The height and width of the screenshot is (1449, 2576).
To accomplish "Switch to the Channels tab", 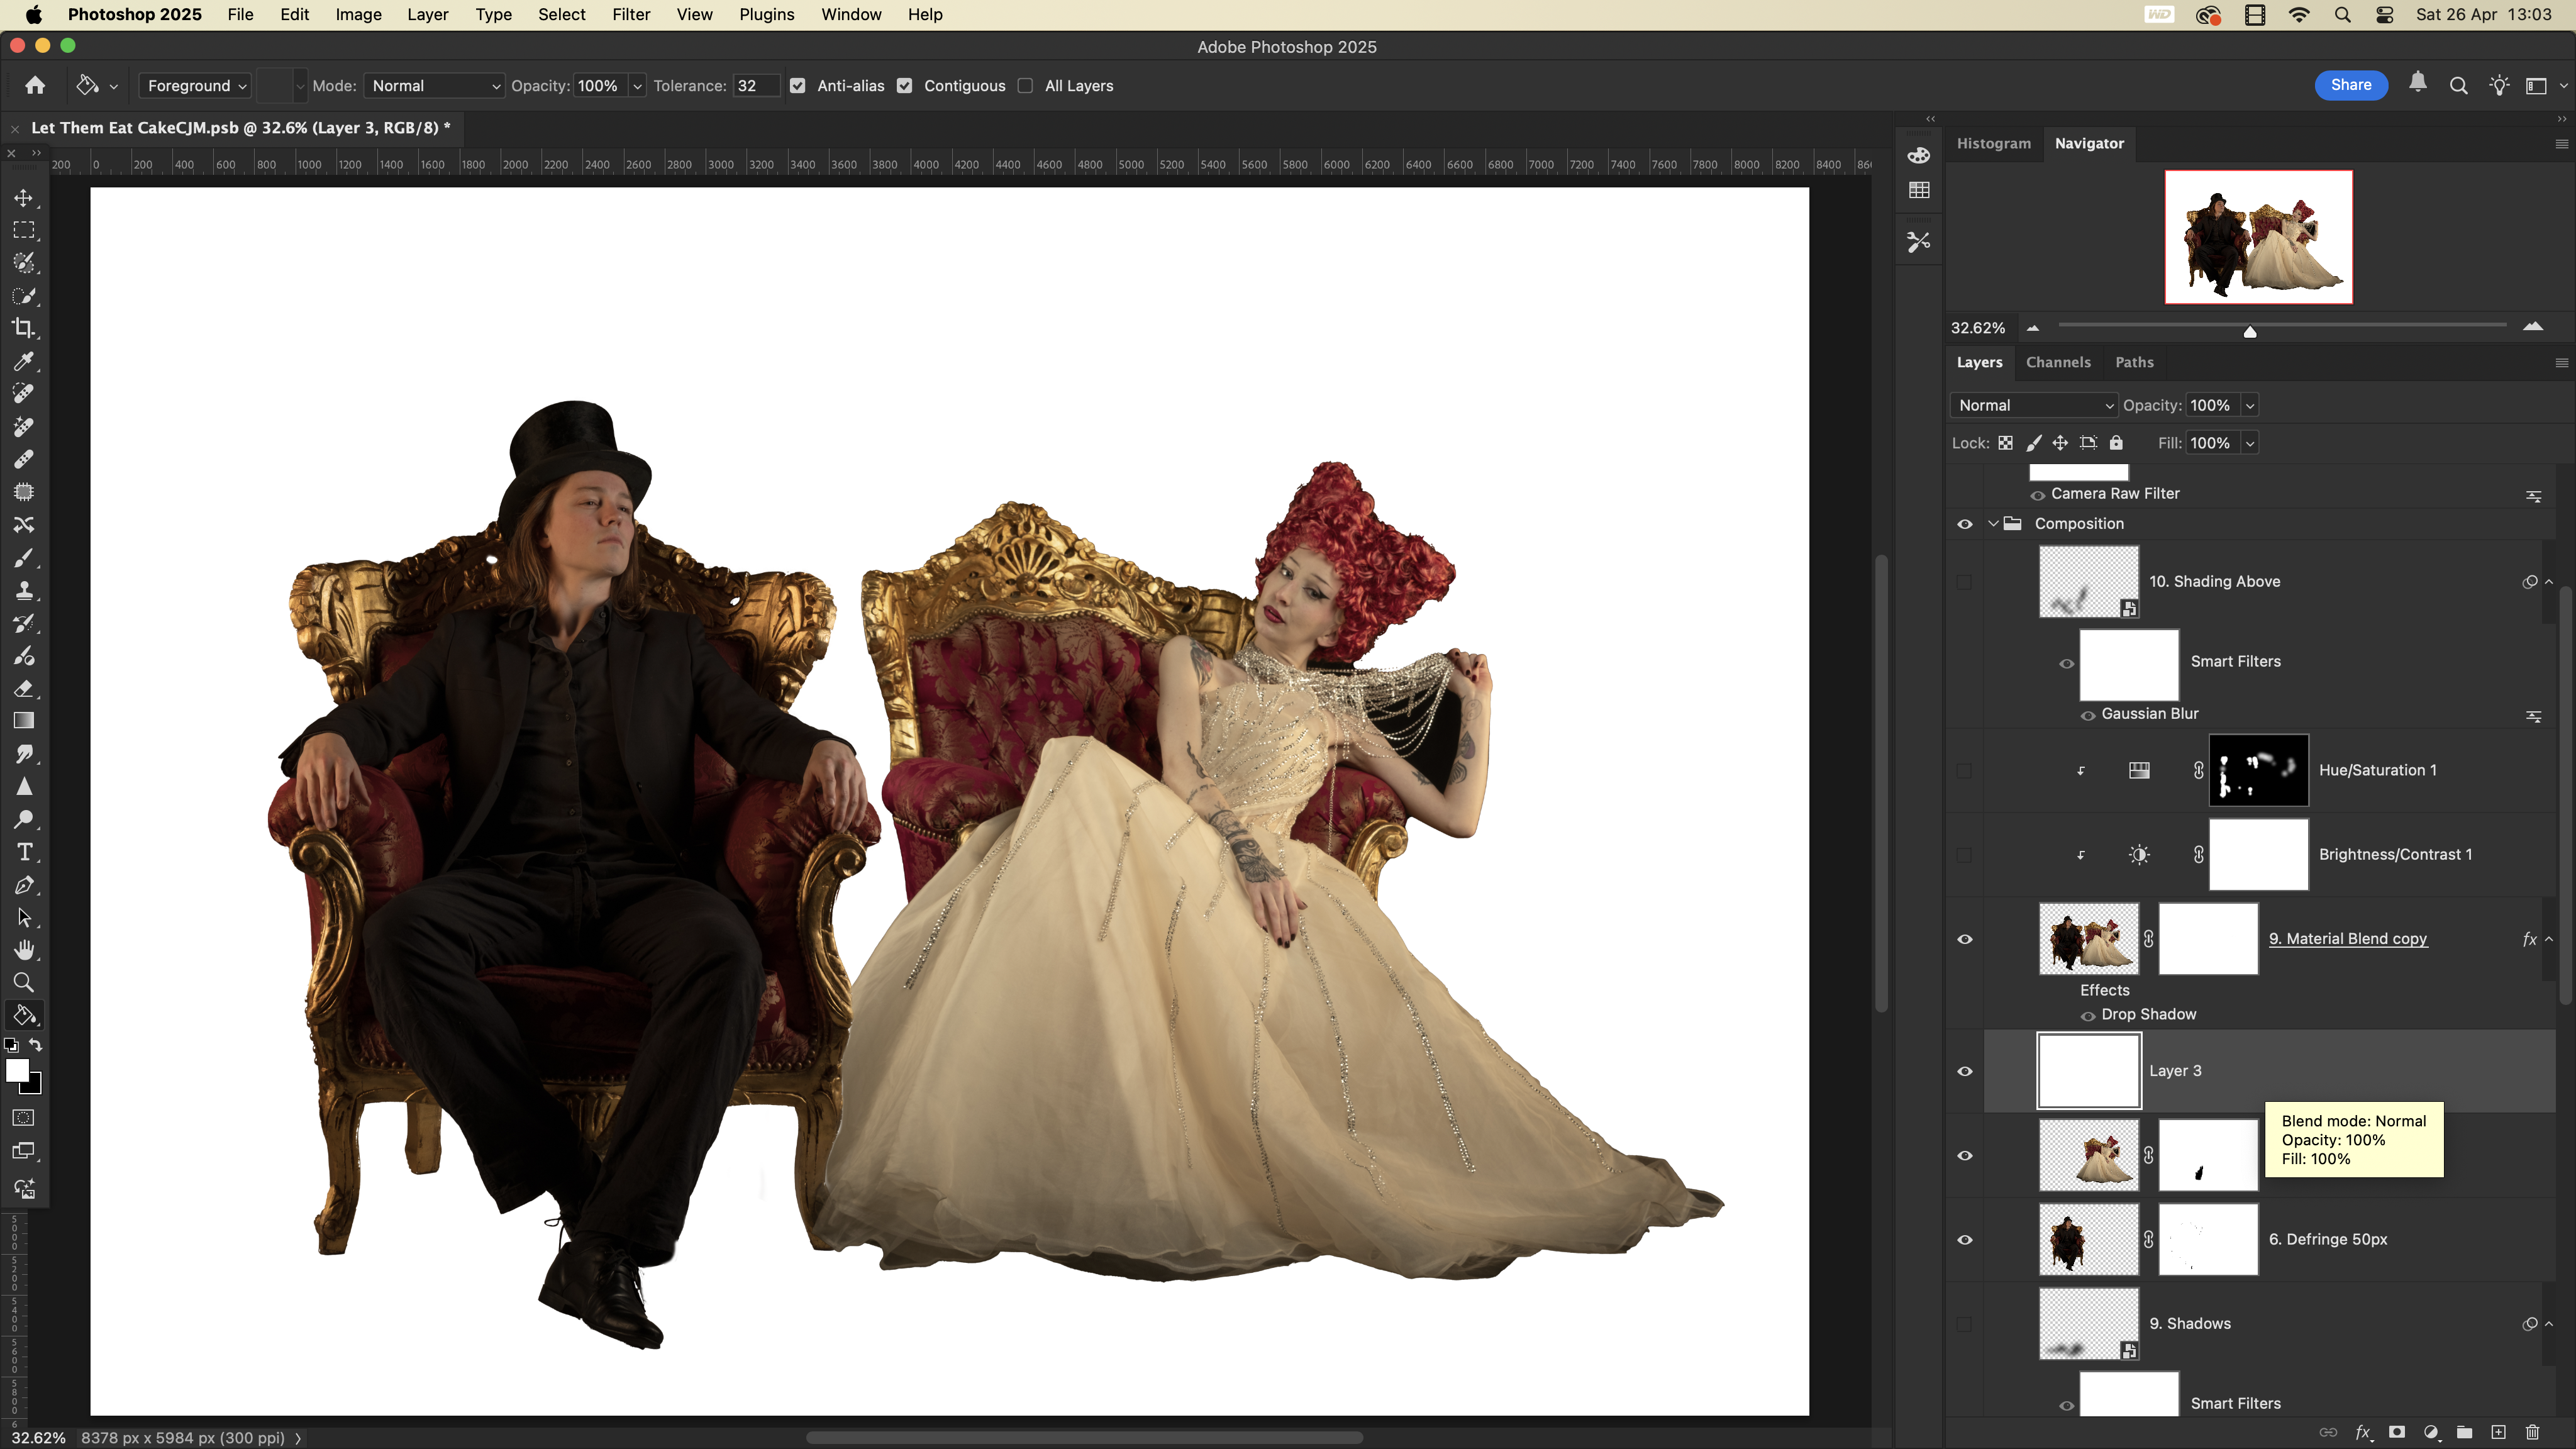I will pos(2058,362).
